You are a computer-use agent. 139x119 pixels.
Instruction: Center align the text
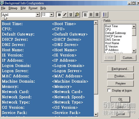[91, 15]
